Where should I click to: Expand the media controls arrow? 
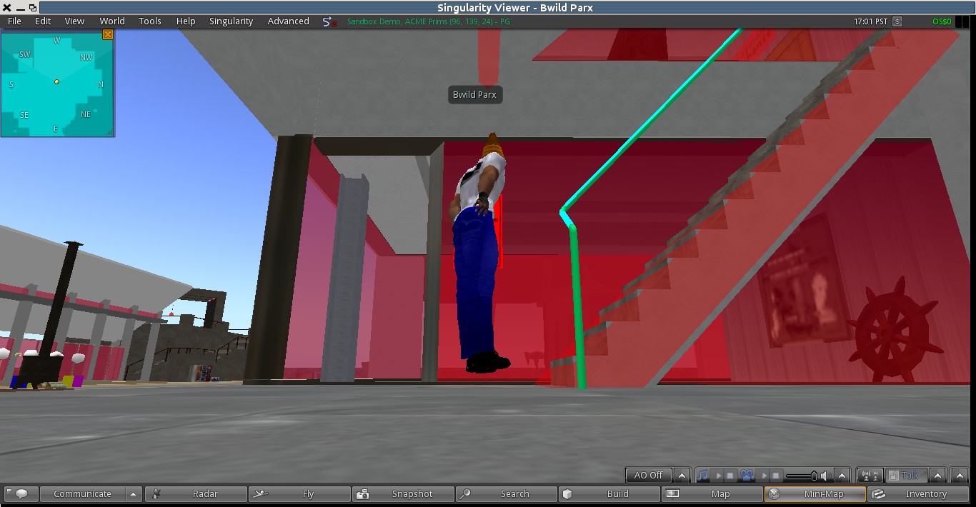click(842, 476)
